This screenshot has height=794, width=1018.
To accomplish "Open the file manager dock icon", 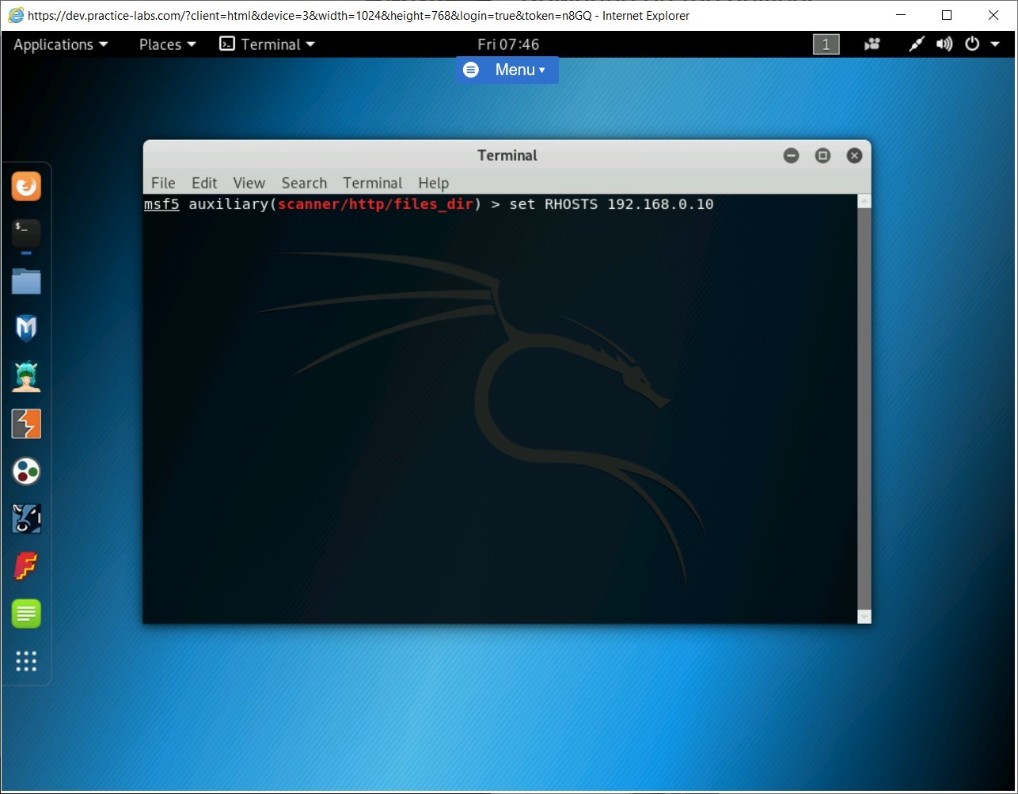I will tap(26, 281).
